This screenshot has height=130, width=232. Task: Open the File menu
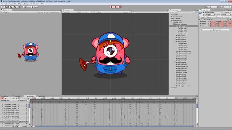[x=2, y=4]
